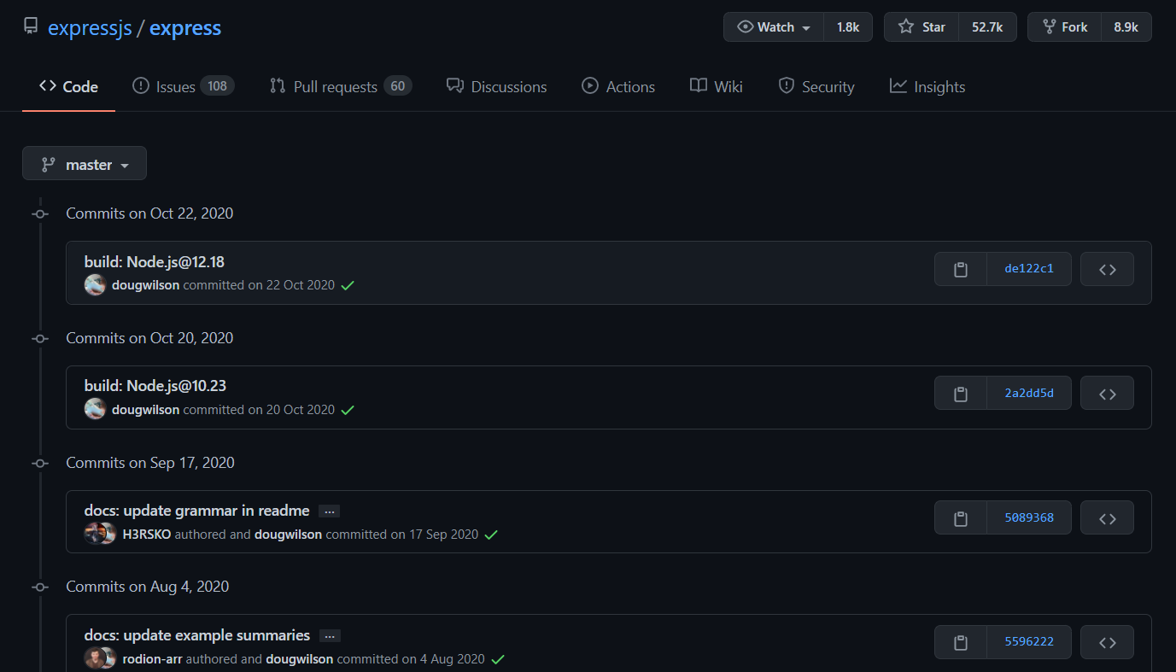The width and height of the screenshot is (1176, 672).
Task: View the 1.8k watchers count
Action: [848, 27]
